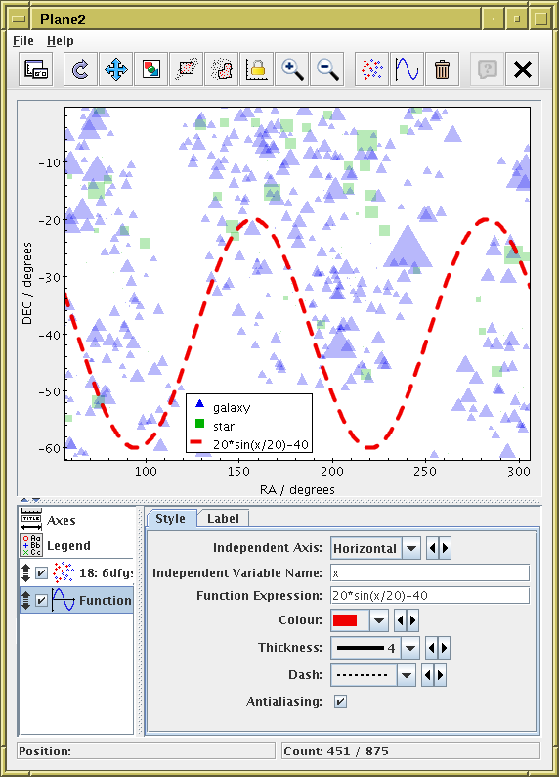Image resolution: width=559 pixels, height=777 pixels.
Task: Click the zoom out magnifier icon
Action: 326,69
